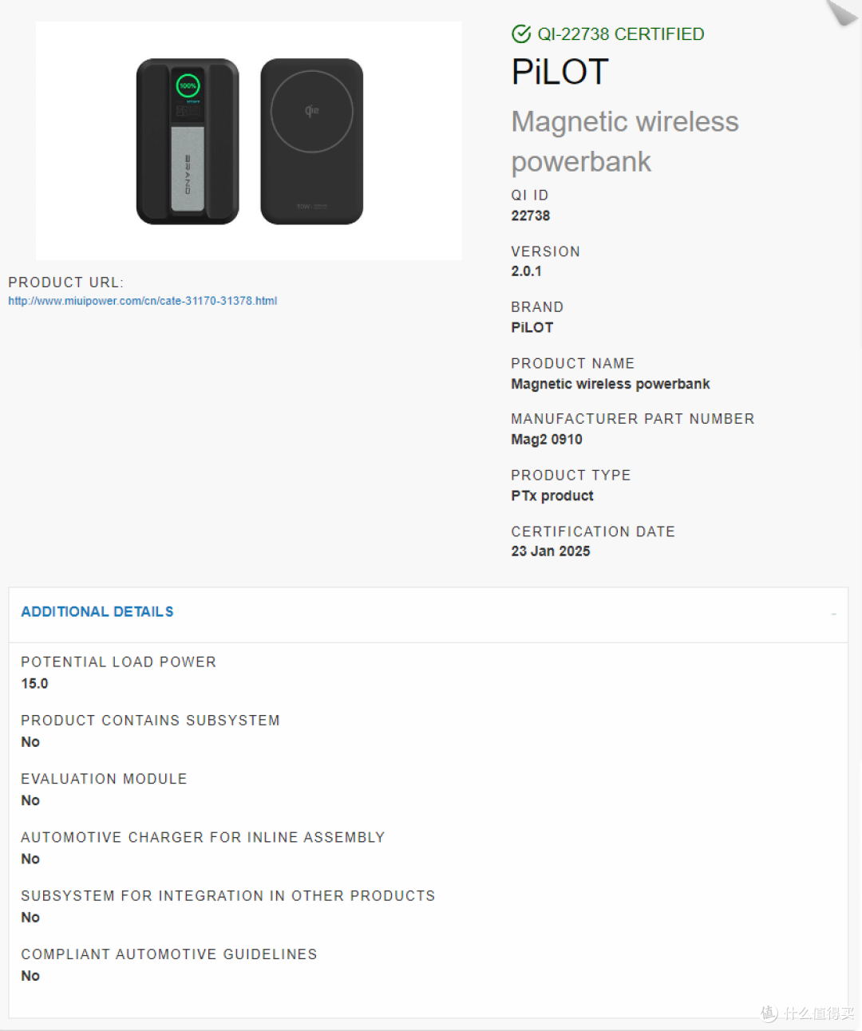
Task: Click the watermark logo in bottom corner
Action: [x=807, y=1013]
